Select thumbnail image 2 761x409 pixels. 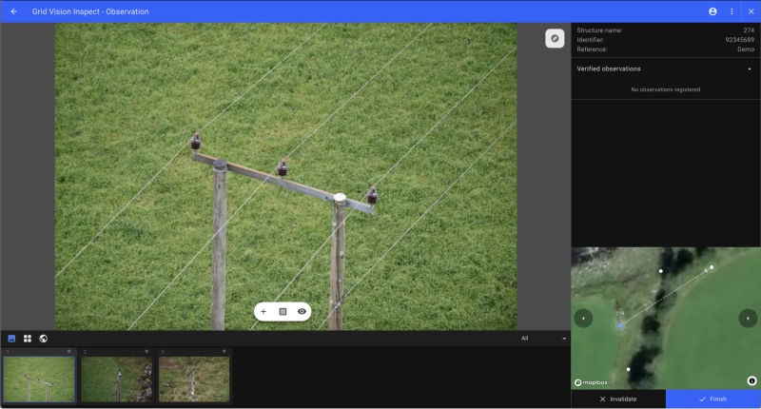click(116, 378)
